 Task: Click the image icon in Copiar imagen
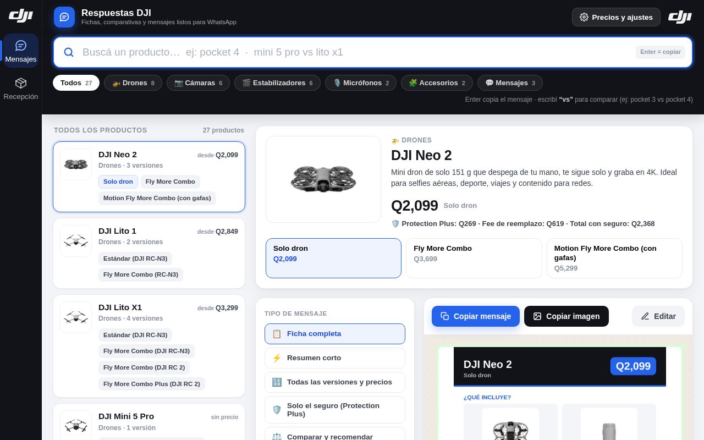click(x=537, y=316)
